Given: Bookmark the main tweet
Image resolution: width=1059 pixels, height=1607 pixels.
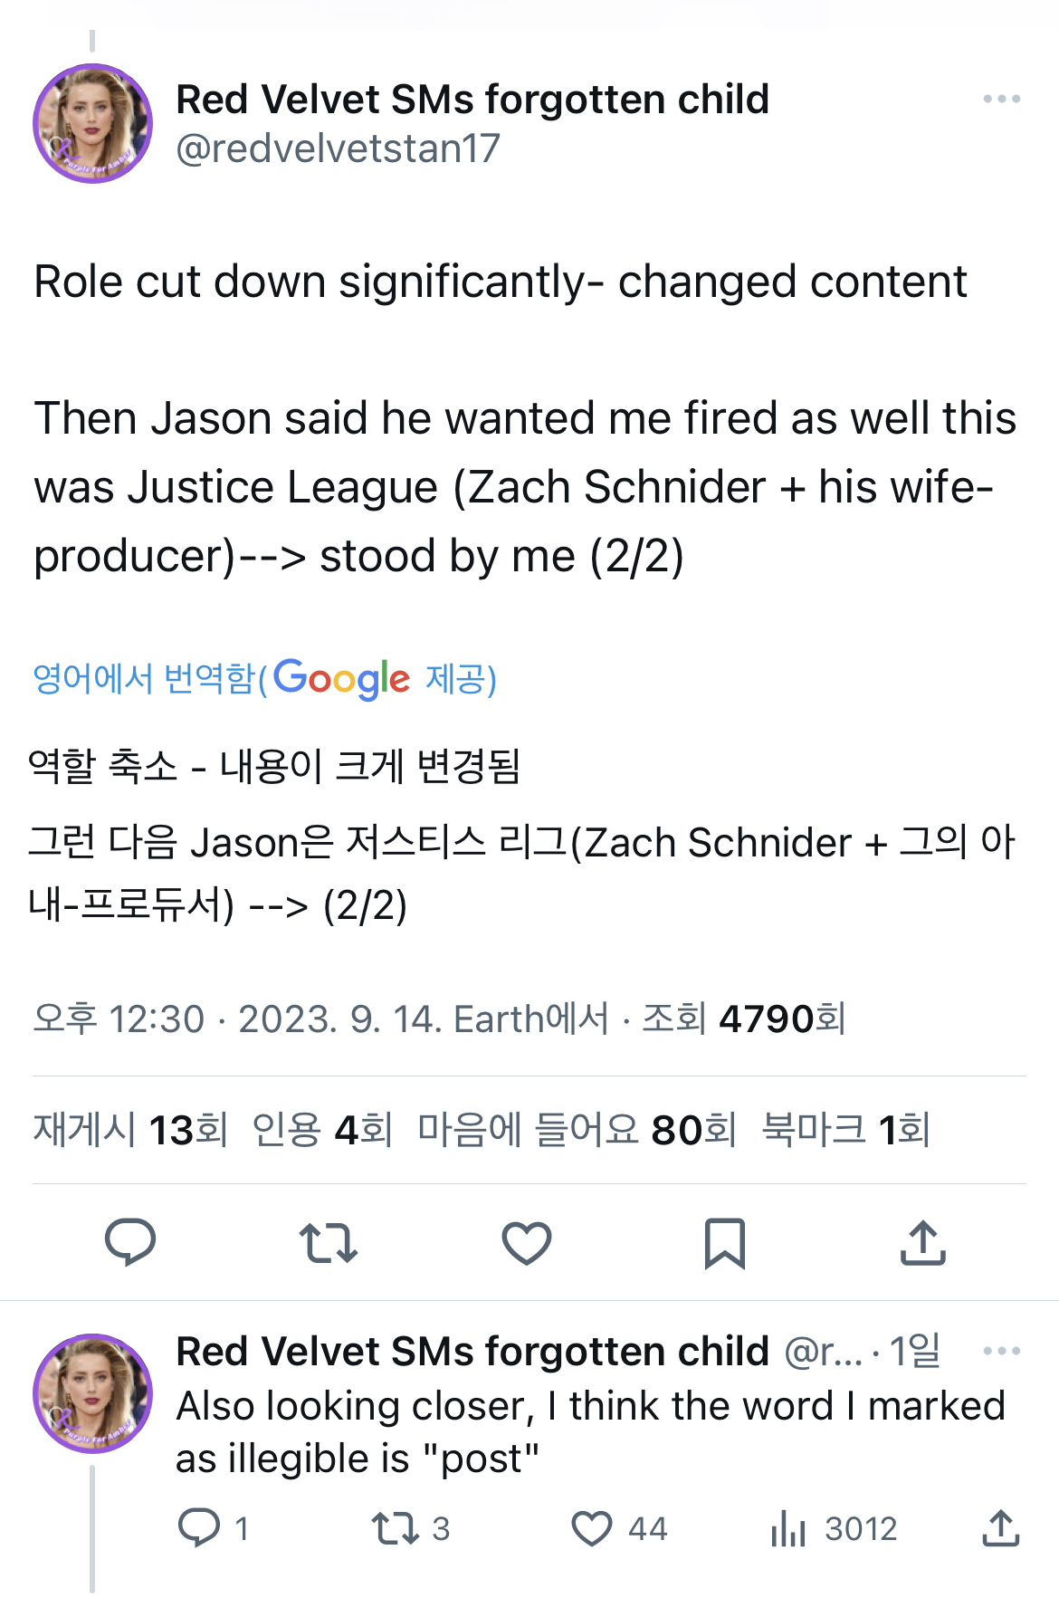Looking at the screenshot, I should [724, 1242].
